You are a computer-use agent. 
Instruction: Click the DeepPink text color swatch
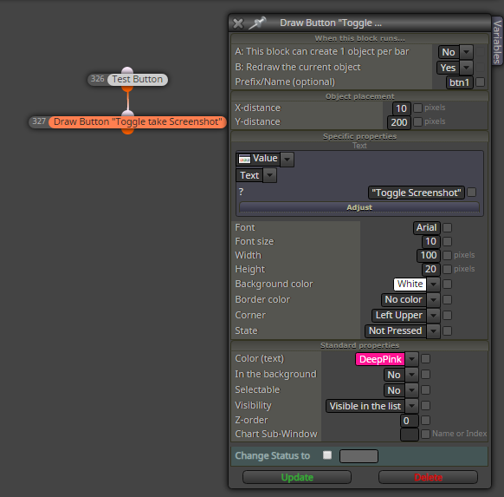coord(380,359)
